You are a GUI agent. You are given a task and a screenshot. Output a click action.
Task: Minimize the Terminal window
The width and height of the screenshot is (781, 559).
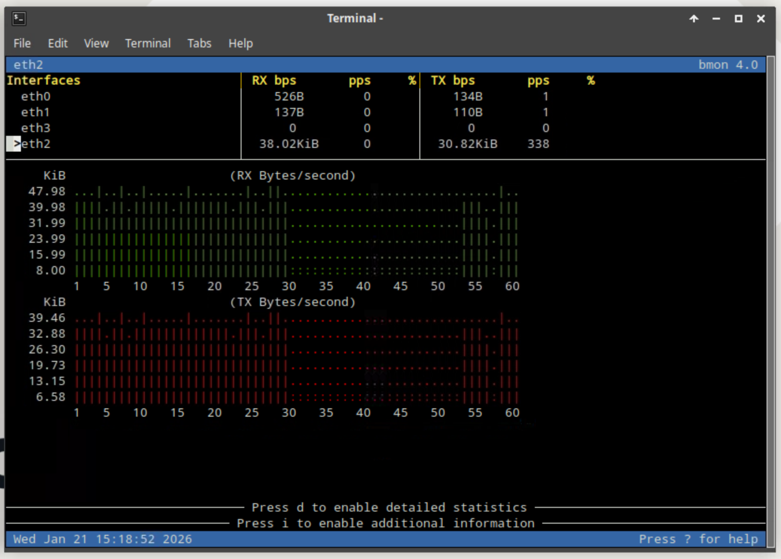(x=716, y=19)
